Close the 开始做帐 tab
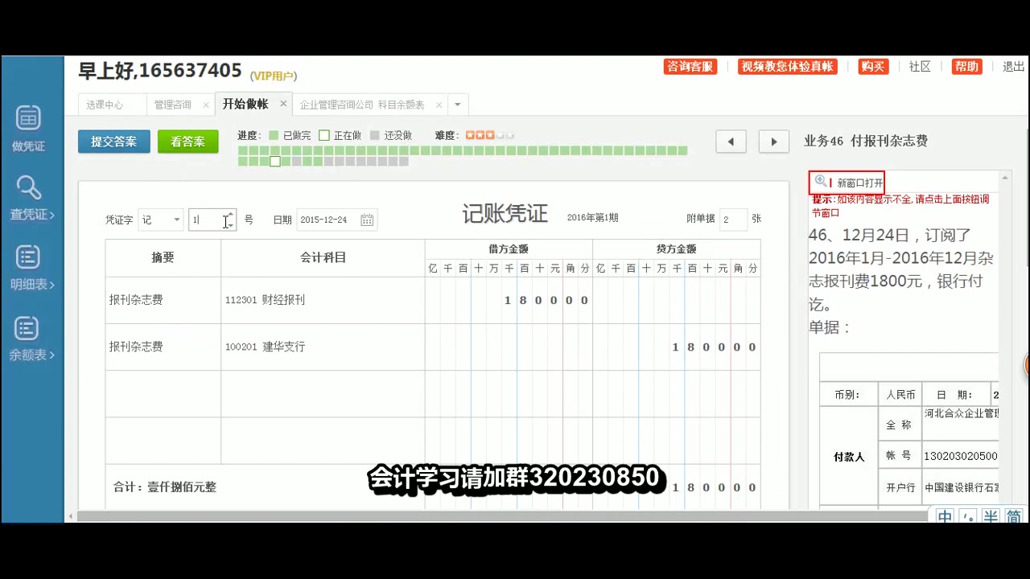 pyautogui.click(x=283, y=104)
